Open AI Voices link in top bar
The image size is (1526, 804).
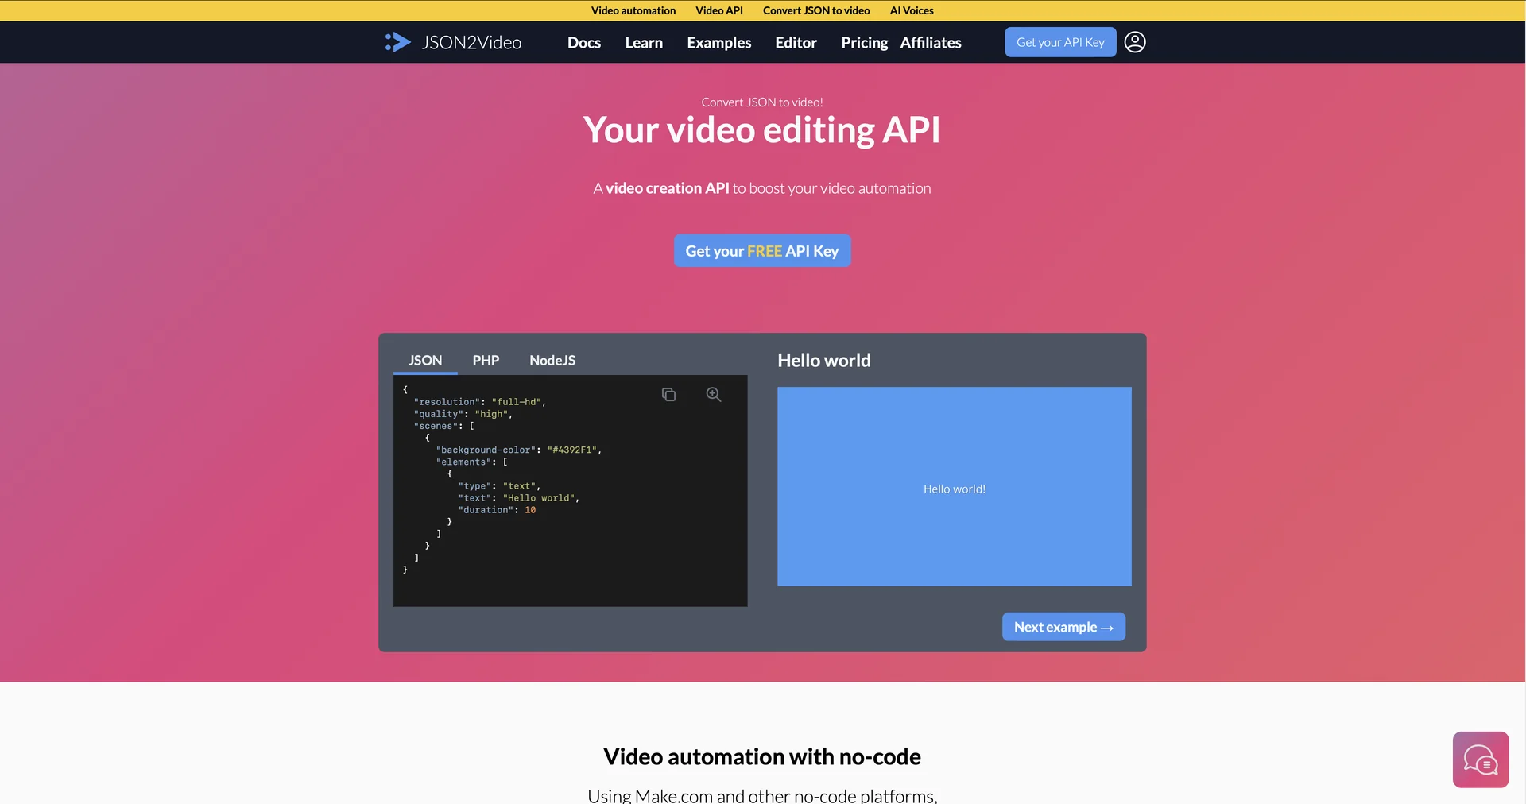(x=912, y=10)
